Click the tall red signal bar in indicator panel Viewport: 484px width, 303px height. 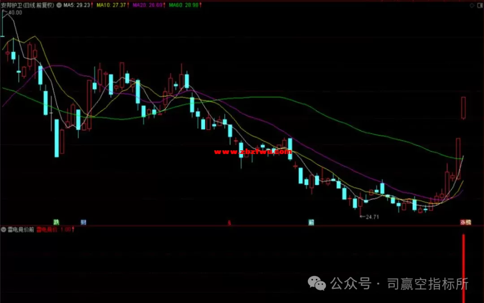click(463, 269)
